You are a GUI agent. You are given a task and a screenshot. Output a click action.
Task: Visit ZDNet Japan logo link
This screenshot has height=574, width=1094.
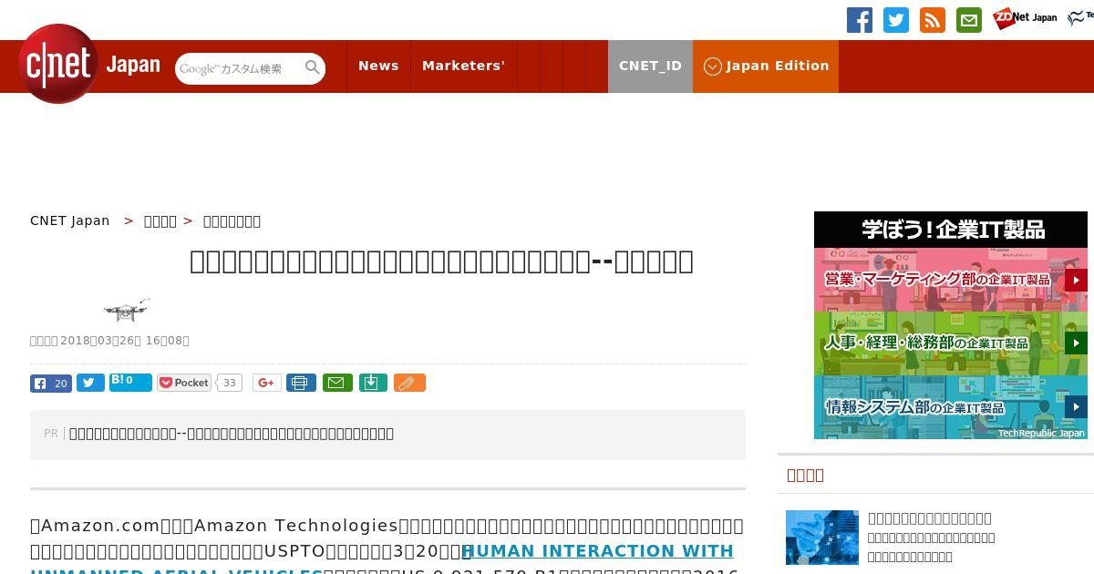click(x=1026, y=17)
